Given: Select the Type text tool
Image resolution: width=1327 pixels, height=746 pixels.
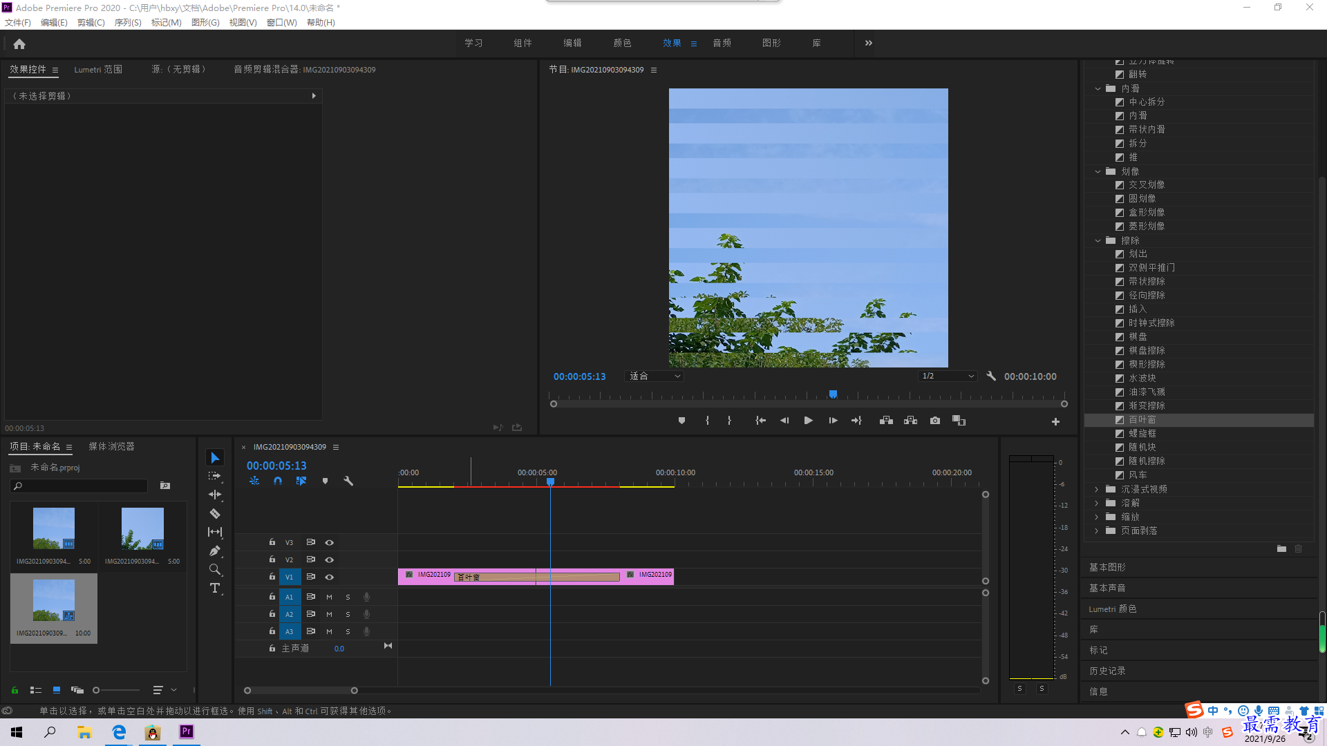Looking at the screenshot, I should pos(215,588).
